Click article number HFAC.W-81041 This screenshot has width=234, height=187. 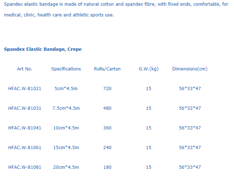[x=25, y=128]
